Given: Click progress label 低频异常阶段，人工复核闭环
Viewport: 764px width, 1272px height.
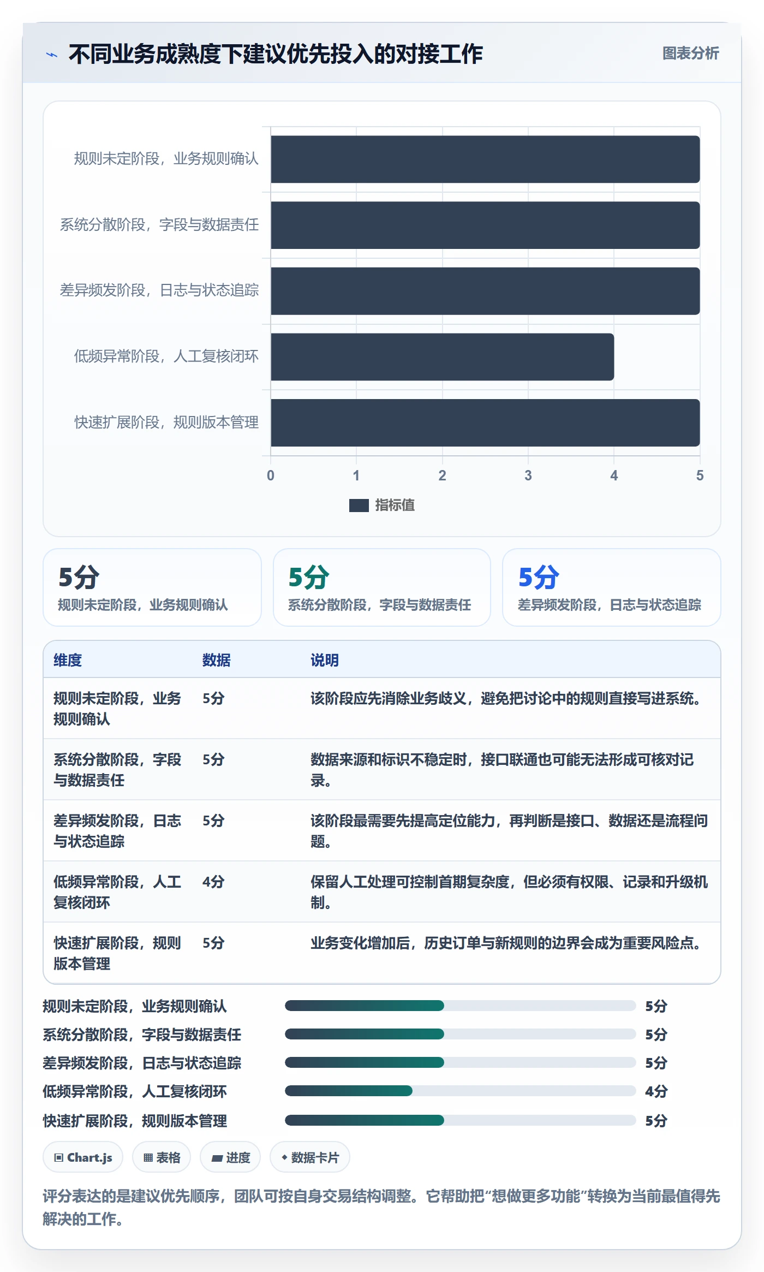Looking at the screenshot, I should tap(135, 1091).
